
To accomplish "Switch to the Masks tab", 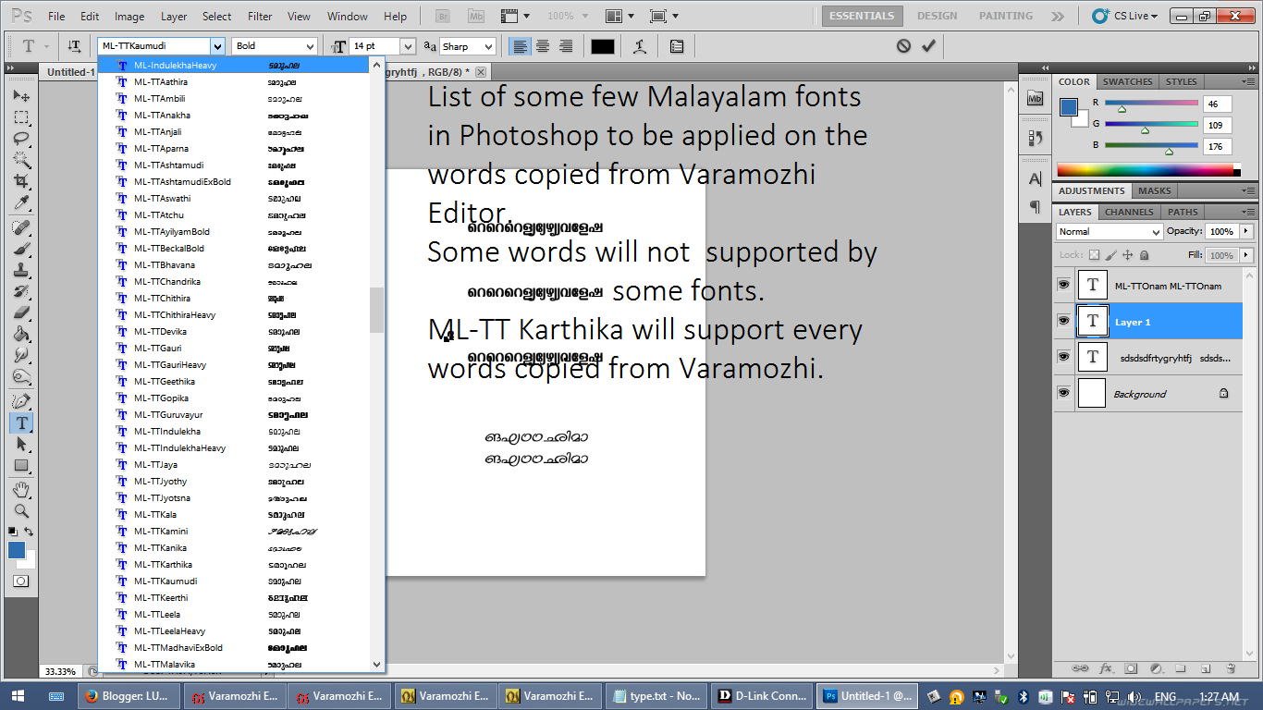I will [x=1155, y=190].
